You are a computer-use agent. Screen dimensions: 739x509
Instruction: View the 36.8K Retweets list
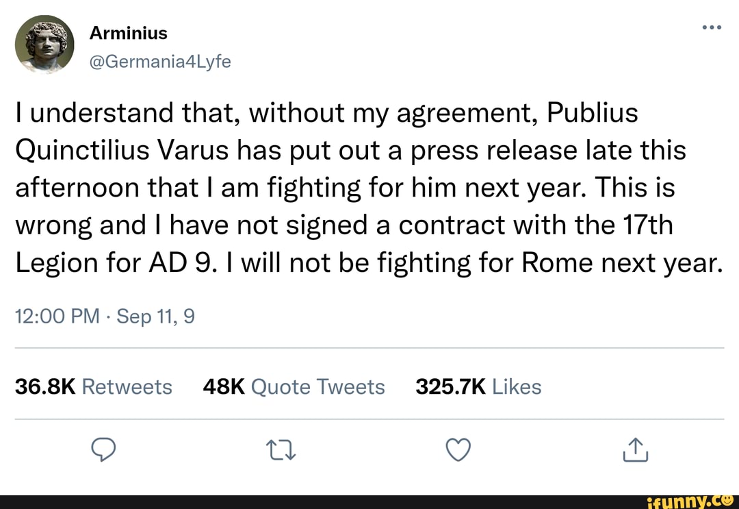(93, 386)
